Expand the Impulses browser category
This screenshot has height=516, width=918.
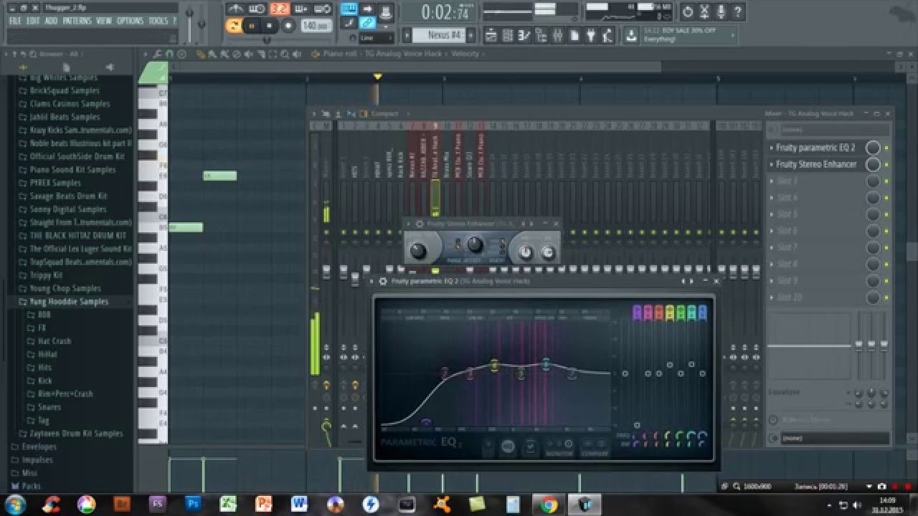coord(37,460)
